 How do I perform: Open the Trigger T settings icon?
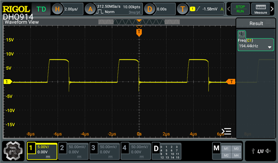(x=182, y=9)
